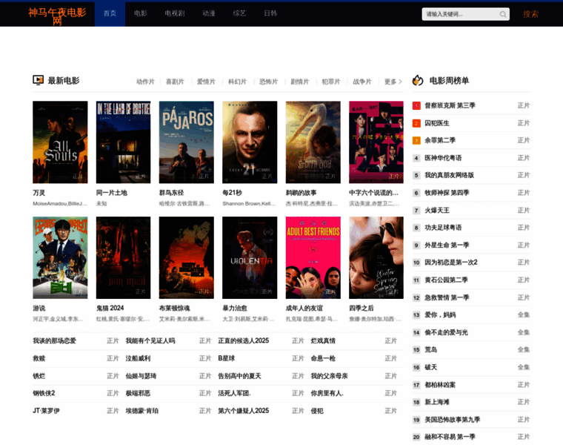
Task: Open the 鬼猫 2024 poster
Action: (123, 257)
